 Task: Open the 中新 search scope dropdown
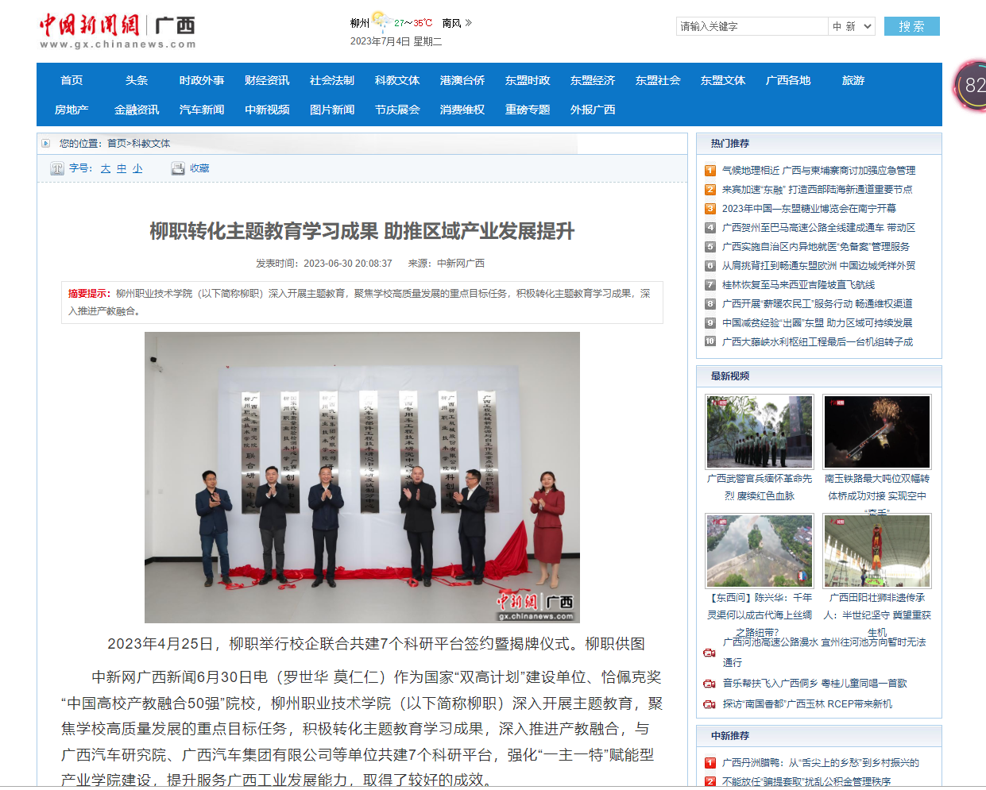(x=852, y=26)
